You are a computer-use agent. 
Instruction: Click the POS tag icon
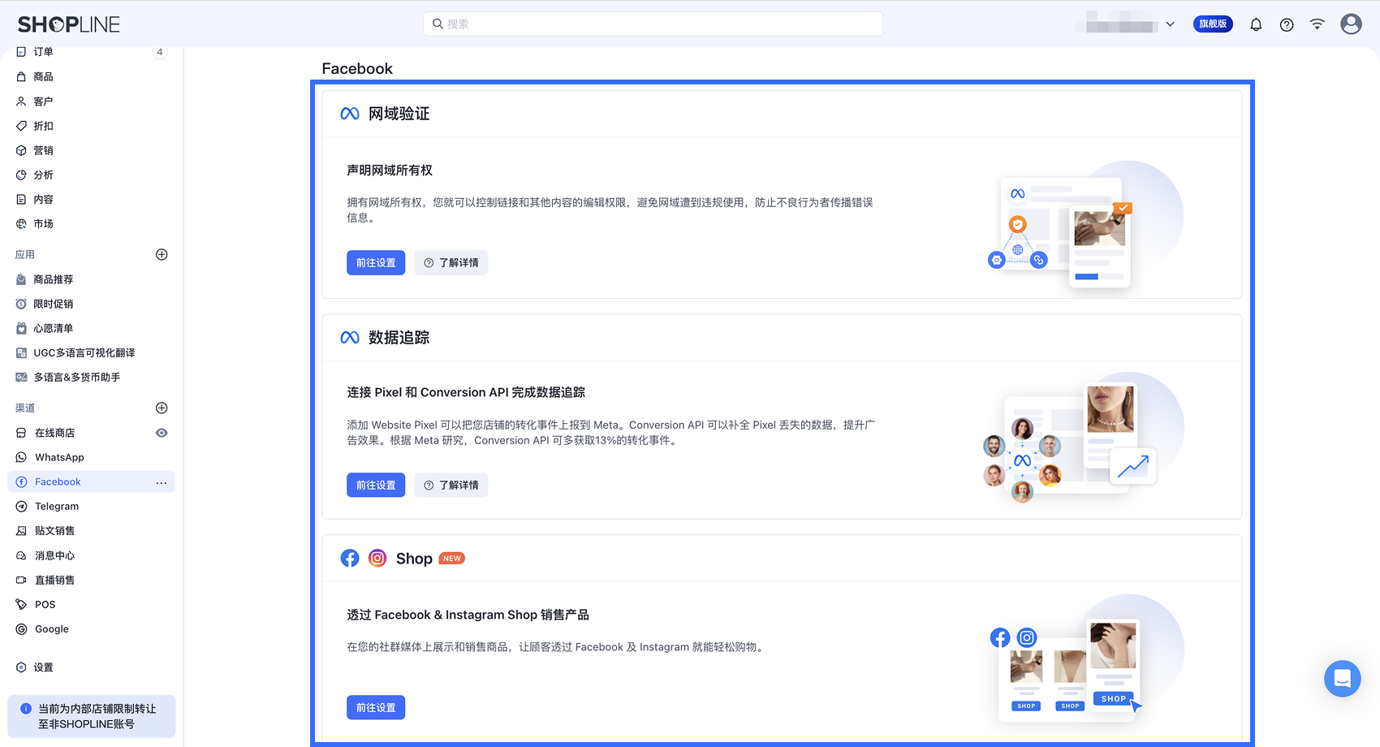click(x=21, y=604)
